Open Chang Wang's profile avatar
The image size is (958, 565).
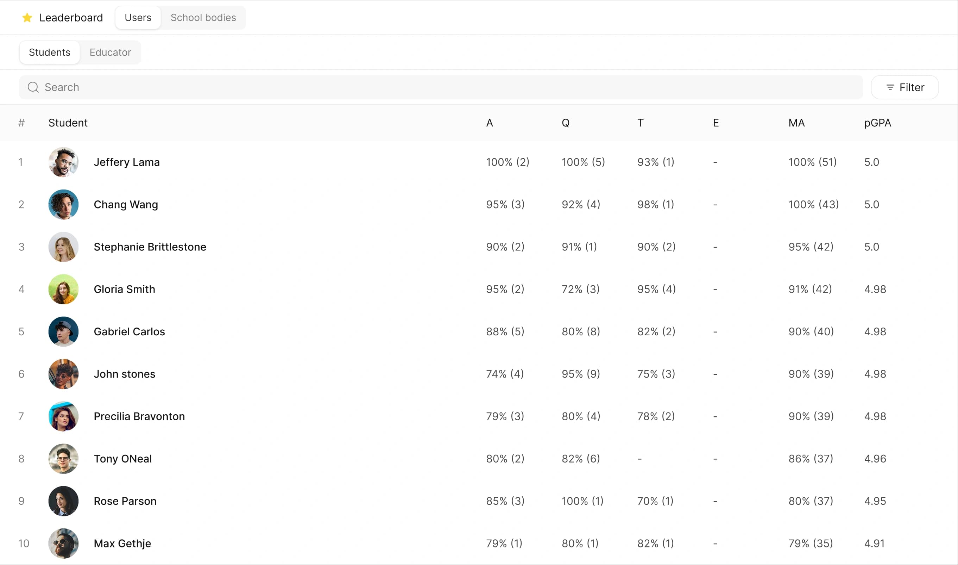(63, 204)
